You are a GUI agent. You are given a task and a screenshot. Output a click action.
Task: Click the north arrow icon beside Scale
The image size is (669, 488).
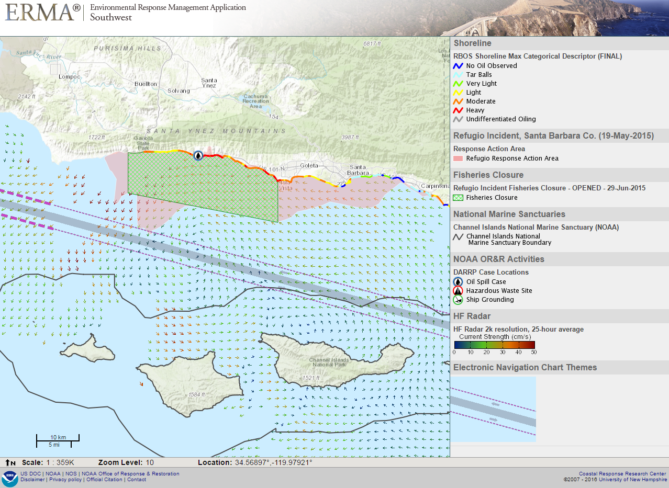(10, 463)
